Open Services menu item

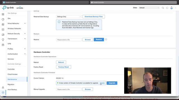[x=11, y=59]
